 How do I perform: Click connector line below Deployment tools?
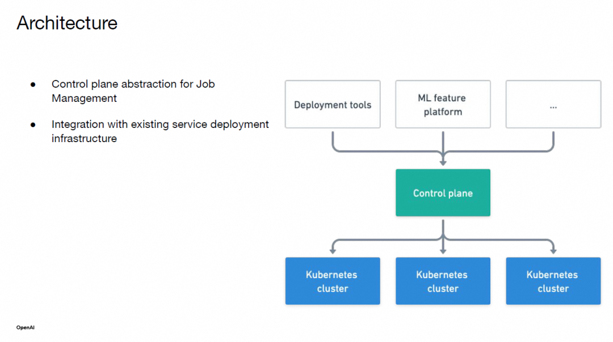tap(333, 140)
